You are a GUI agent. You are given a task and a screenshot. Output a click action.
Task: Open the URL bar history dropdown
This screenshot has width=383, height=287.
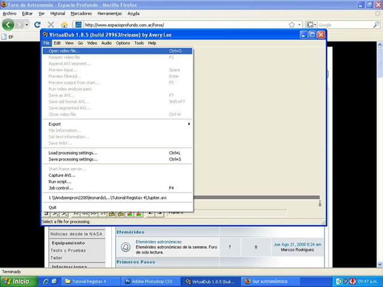[299, 25]
